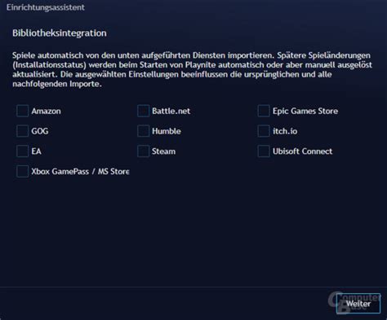Tick the Steam library checkbox
Screen dimensions: 387x320
143,151
